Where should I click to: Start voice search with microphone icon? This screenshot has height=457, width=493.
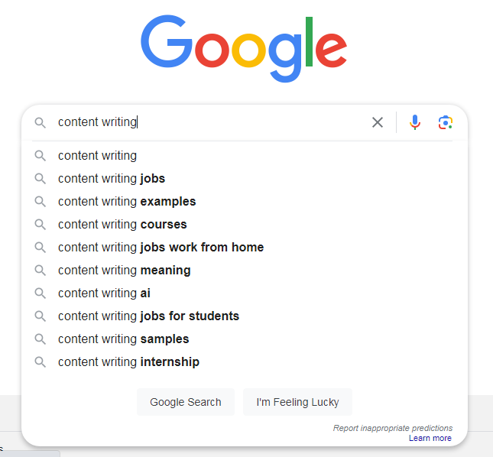coord(415,122)
